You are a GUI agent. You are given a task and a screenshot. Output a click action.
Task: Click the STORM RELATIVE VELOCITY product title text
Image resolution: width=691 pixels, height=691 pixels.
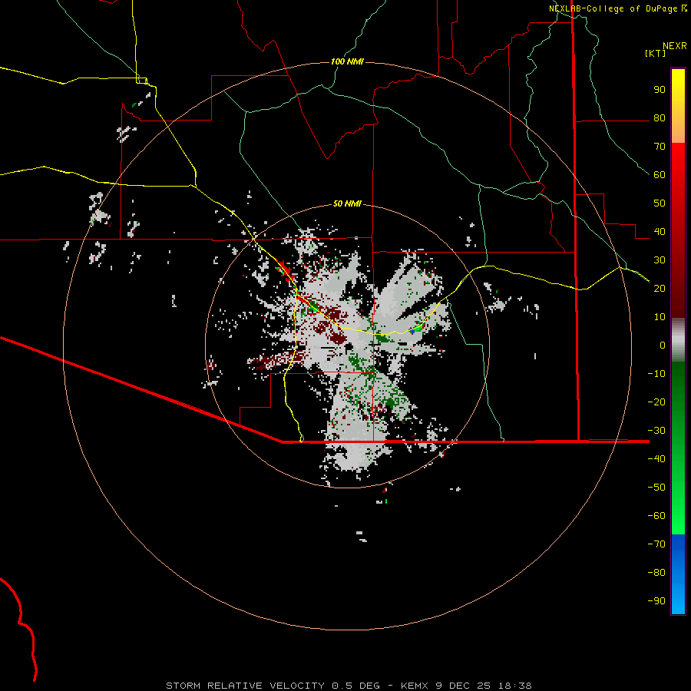click(245, 686)
